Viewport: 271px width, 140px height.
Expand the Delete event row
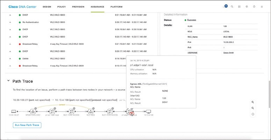click(10, 59)
